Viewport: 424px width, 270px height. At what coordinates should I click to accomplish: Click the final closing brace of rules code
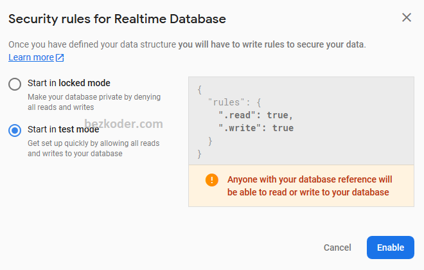[x=200, y=154]
